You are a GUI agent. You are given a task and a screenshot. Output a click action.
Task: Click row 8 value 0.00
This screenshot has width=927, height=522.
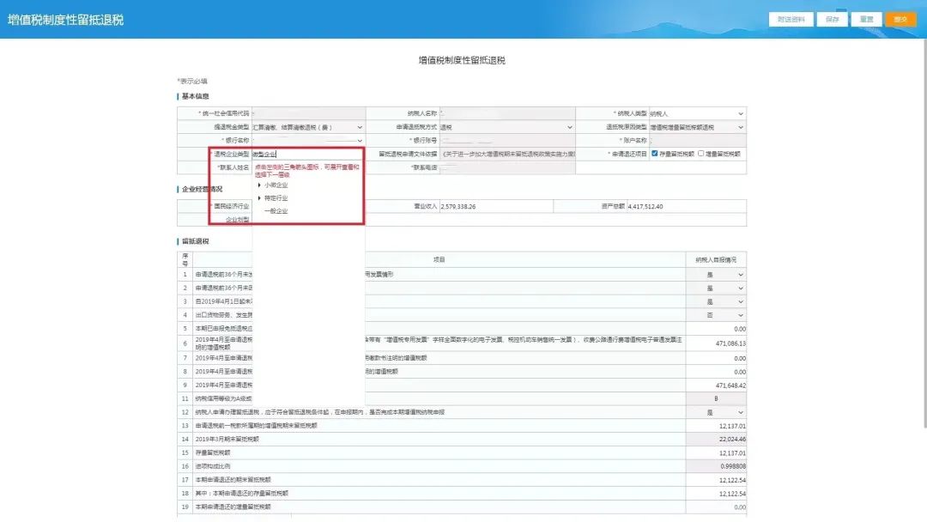(x=739, y=372)
